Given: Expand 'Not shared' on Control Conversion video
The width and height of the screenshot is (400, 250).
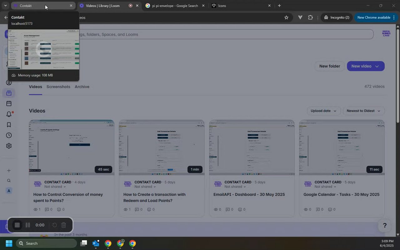Looking at the screenshot, I should [x=55, y=187].
